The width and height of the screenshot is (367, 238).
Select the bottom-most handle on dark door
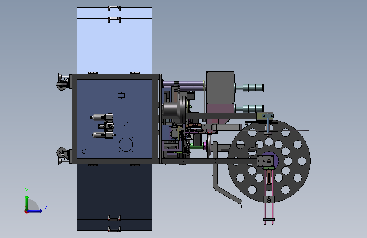click(x=114, y=229)
